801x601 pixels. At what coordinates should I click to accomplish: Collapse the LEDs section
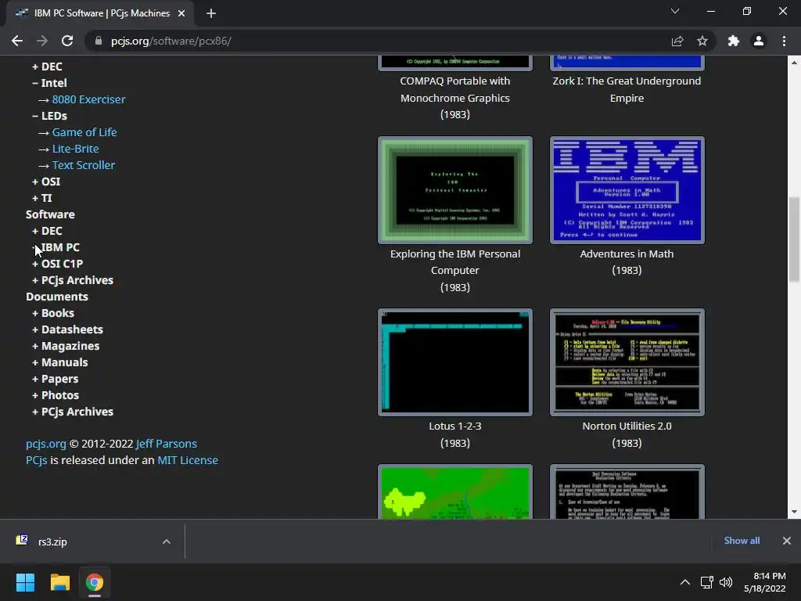point(49,116)
